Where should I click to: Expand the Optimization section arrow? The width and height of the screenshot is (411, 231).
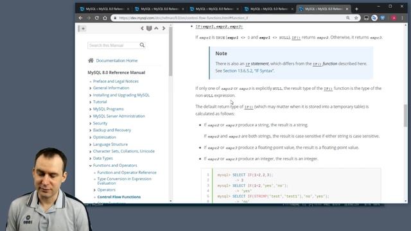[x=91, y=137]
